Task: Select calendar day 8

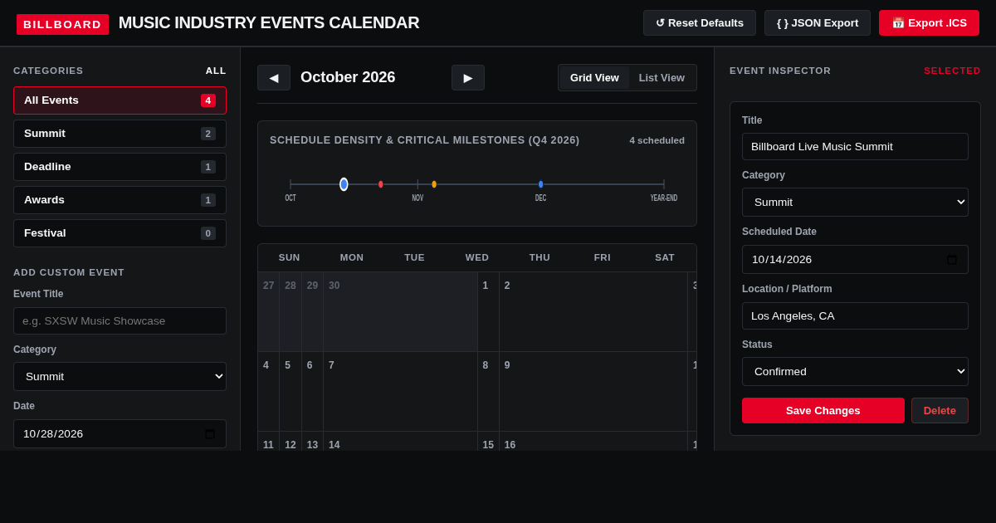Action: [488, 391]
